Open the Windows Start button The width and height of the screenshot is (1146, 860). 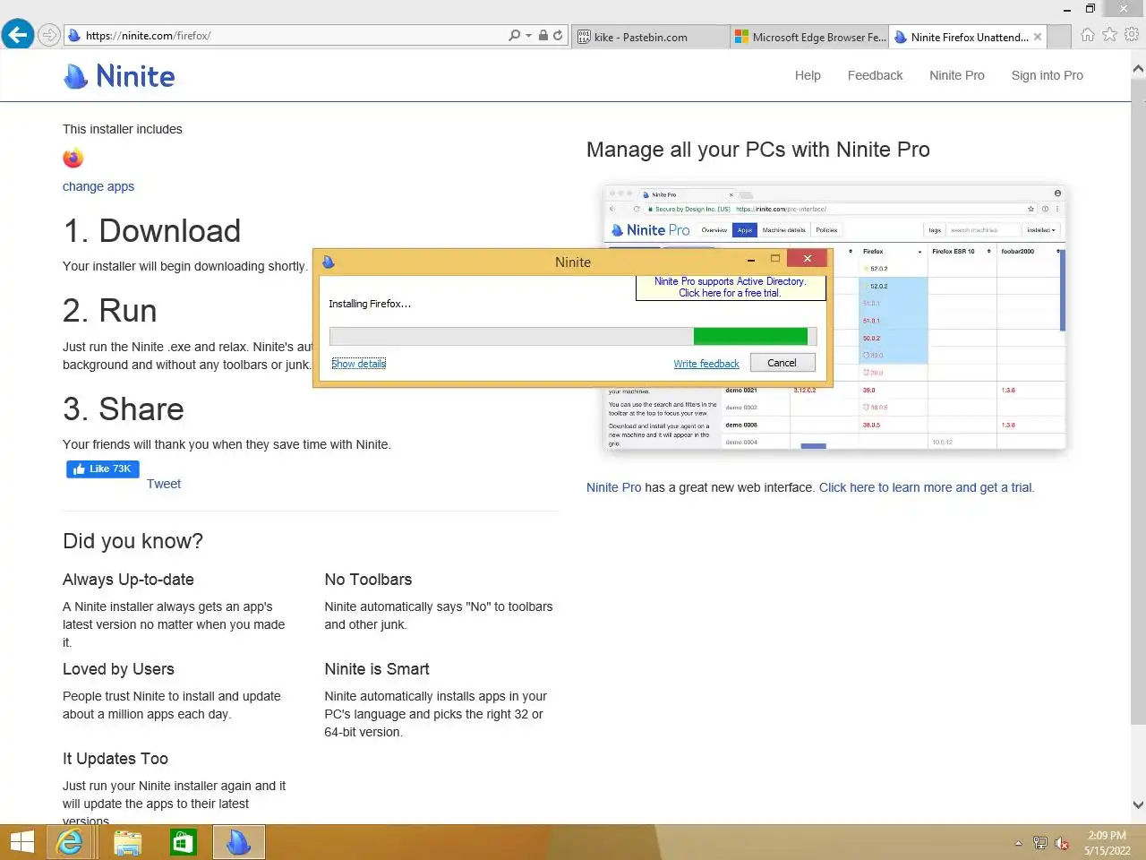point(21,842)
